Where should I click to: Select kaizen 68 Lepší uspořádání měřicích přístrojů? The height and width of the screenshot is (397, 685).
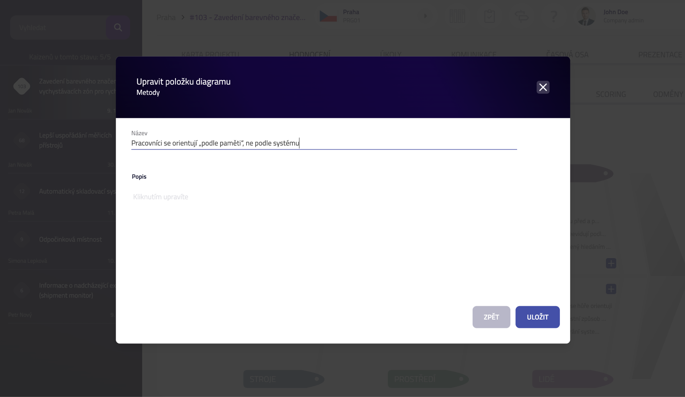click(75, 140)
